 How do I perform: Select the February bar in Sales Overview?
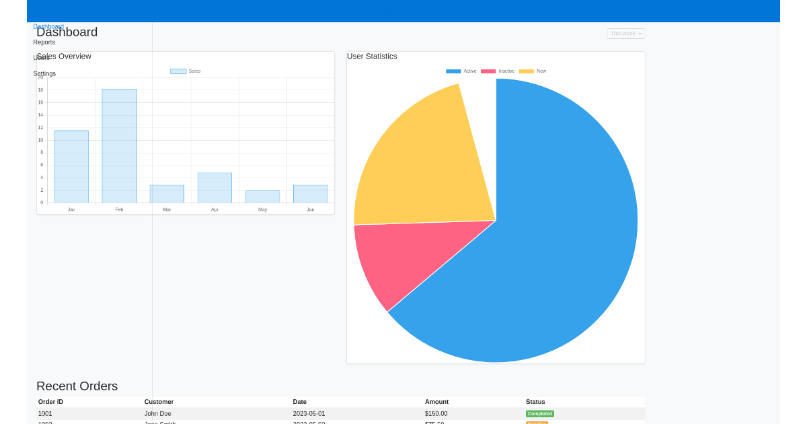119,145
